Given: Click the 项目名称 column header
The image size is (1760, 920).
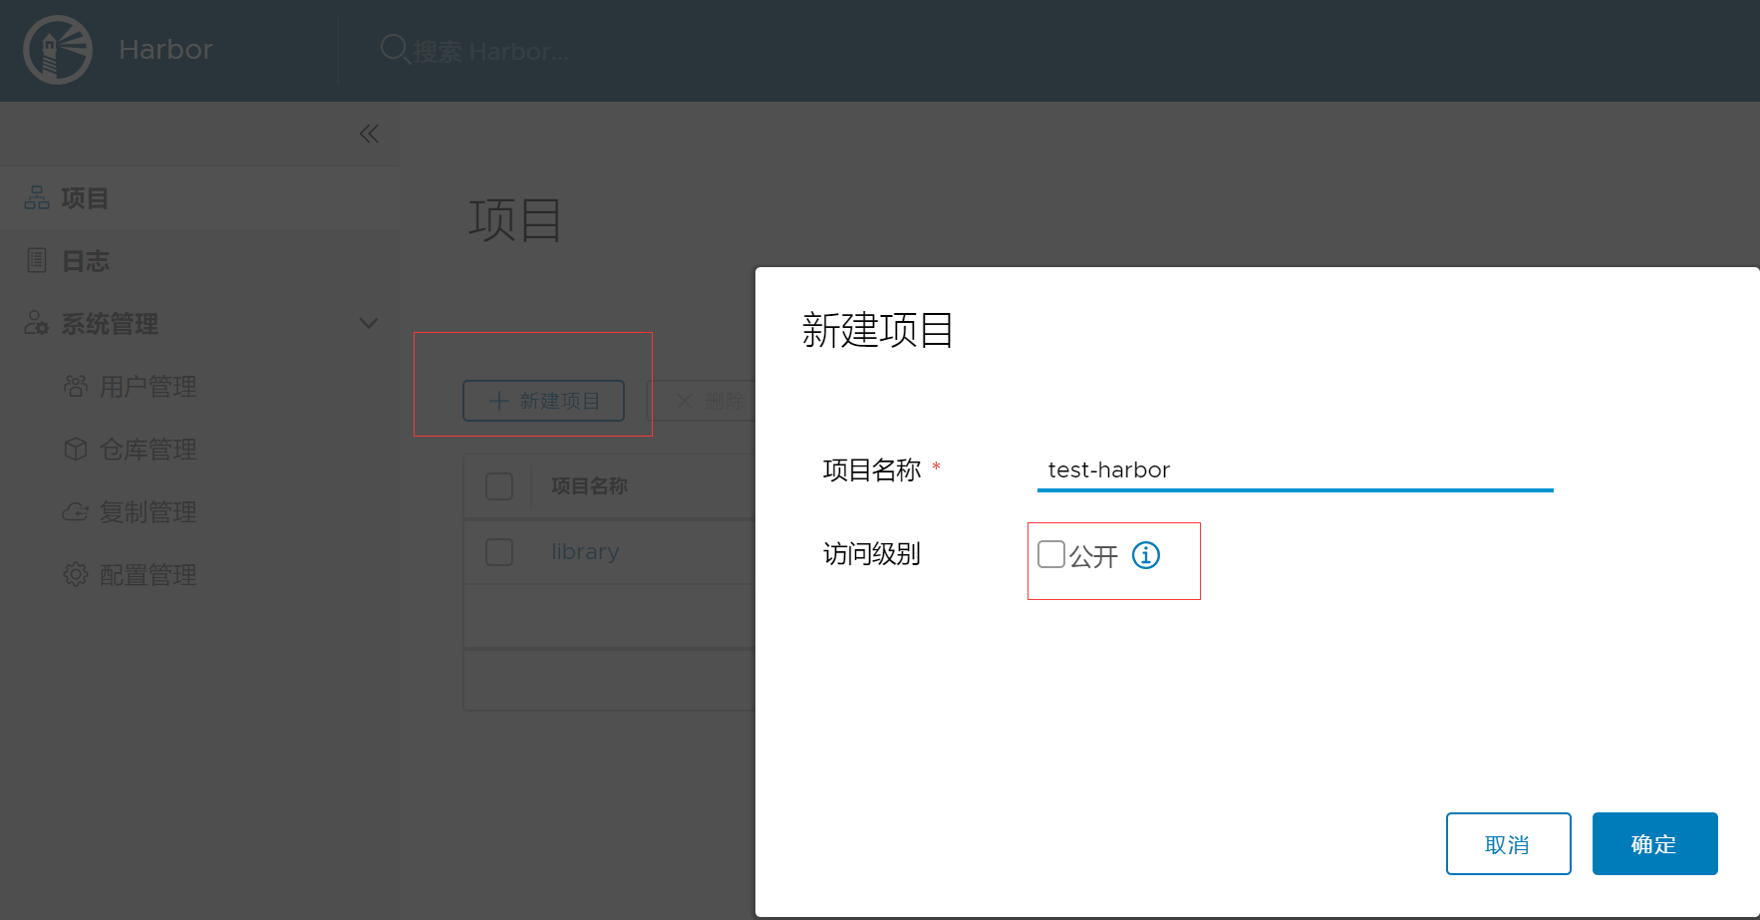Looking at the screenshot, I should click(x=589, y=486).
